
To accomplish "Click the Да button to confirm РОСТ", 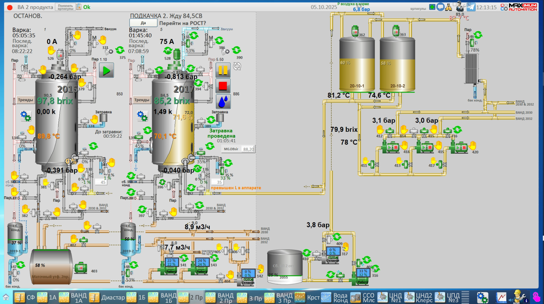I will [x=143, y=23].
